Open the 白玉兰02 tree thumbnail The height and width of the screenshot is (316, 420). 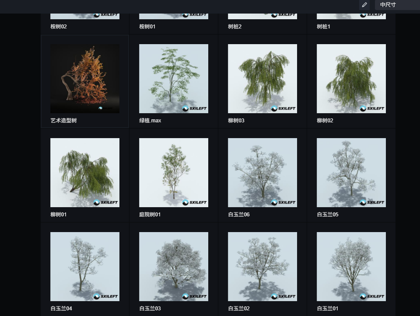point(262,267)
